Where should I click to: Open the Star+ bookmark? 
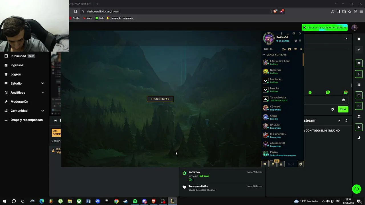pos(88,18)
